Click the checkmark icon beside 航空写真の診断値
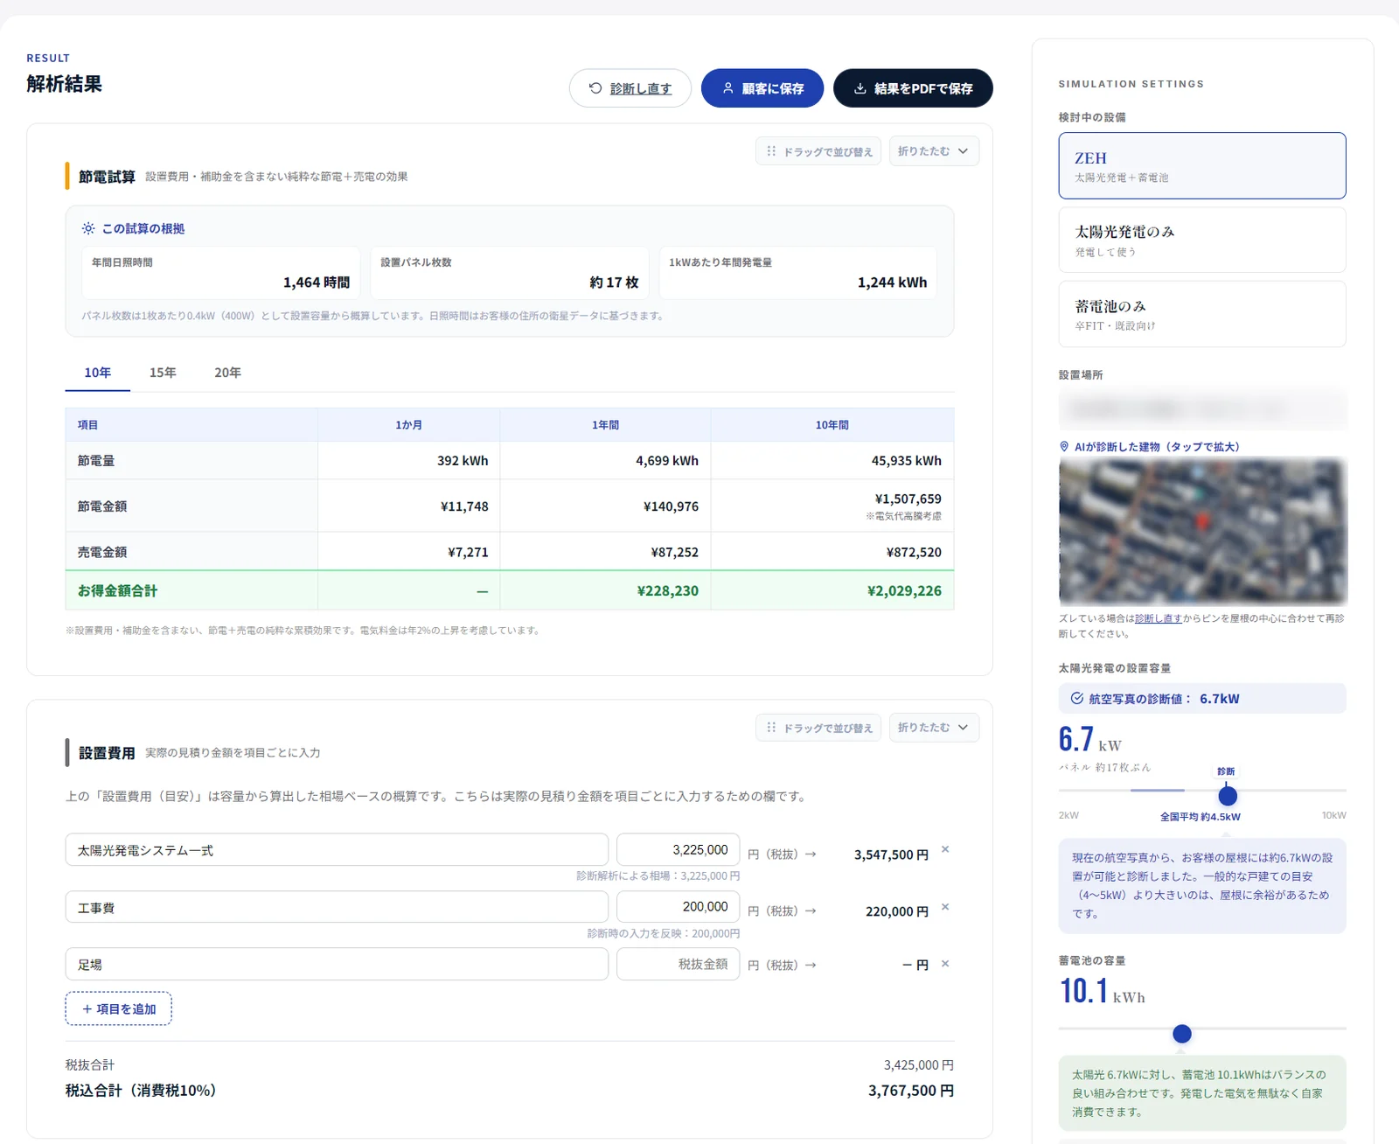The height and width of the screenshot is (1144, 1399). coord(1077,698)
